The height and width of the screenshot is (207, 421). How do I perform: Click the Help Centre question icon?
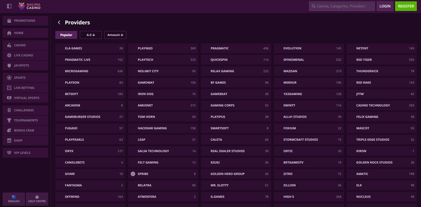click(37, 197)
